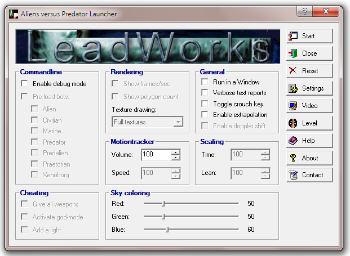Check Show frames/sec. option
350x256 pixels.
pyautogui.click(x=115, y=83)
